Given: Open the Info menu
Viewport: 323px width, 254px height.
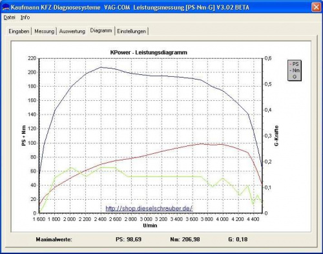Looking at the screenshot, I should point(25,17).
